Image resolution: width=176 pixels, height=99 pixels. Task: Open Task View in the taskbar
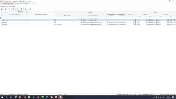[11, 97]
